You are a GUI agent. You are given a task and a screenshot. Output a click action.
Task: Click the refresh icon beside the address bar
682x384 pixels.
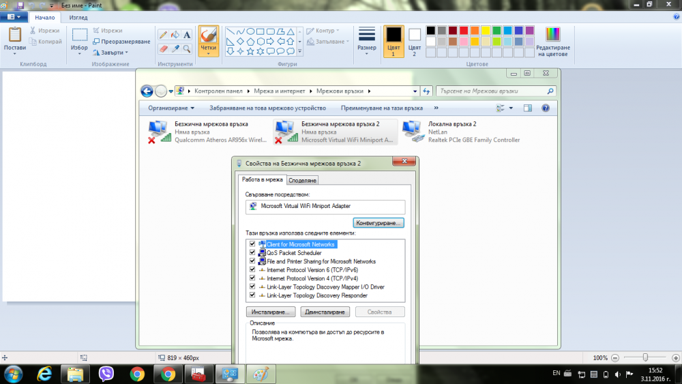426,91
